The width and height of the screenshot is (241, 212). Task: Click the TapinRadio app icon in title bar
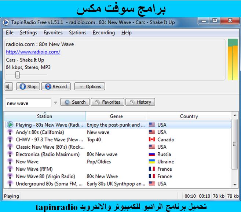click(6, 22)
